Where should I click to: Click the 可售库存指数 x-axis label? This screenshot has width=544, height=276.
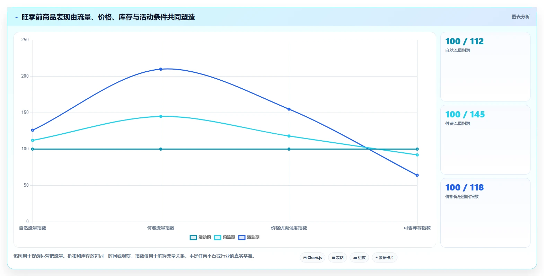417,228
